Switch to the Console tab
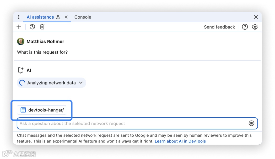275x159 pixels. click(x=83, y=17)
